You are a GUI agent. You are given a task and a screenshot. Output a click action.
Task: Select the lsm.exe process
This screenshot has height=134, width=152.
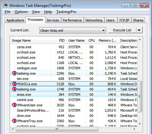pyautogui.click(x=74, y=79)
